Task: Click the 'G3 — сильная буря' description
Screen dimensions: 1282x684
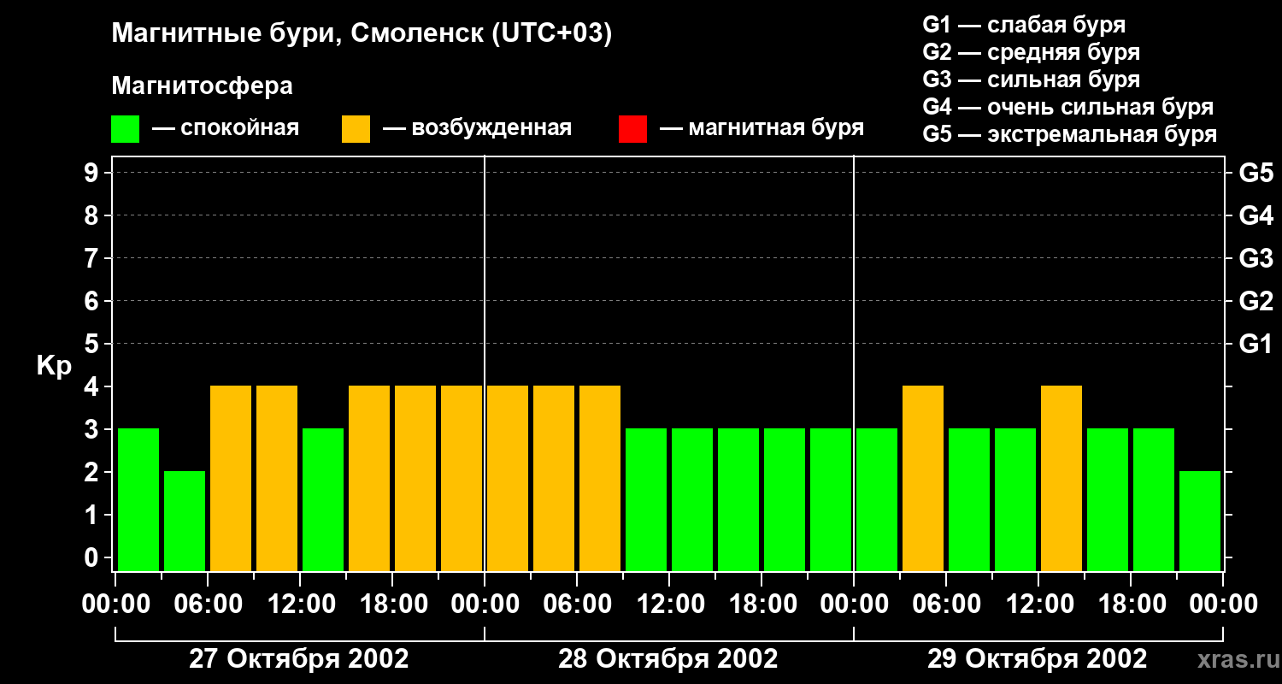Action: (x=1032, y=80)
